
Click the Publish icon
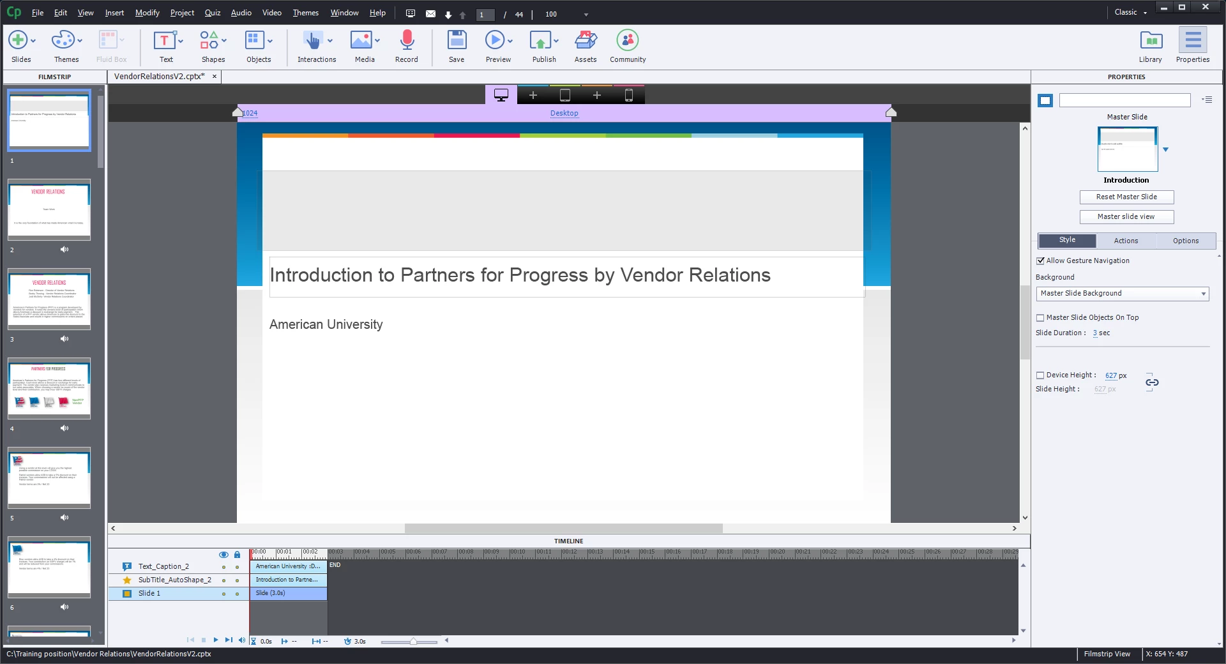pyautogui.click(x=540, y=40)
